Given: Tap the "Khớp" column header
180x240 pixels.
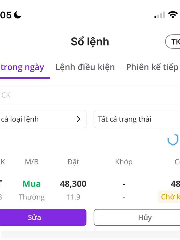Looking at the screenshot, I should coord(124,162).
